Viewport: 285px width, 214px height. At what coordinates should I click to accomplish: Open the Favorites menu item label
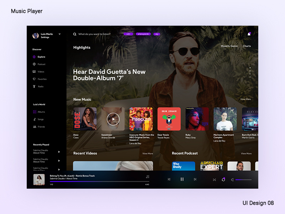[x=42, y=79]
